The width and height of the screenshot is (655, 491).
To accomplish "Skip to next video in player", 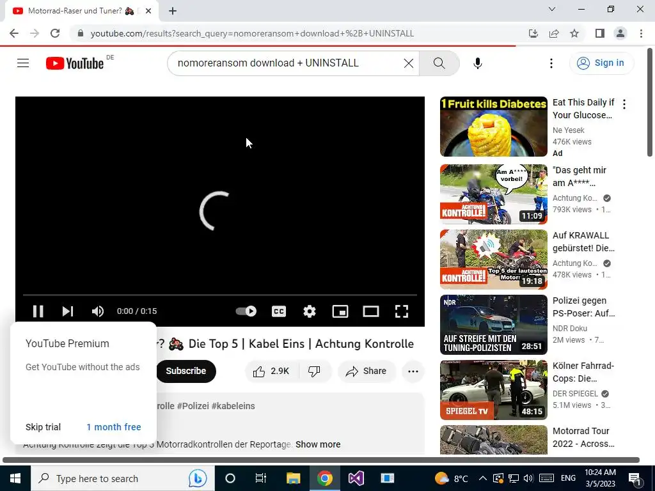I will pyautogui.click(x=68, y=311).
